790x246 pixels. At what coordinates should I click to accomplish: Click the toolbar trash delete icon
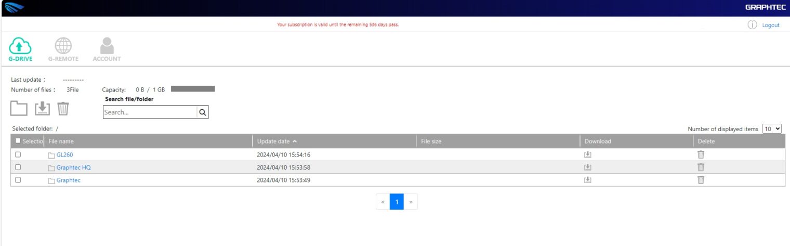[x=63, y=109]
